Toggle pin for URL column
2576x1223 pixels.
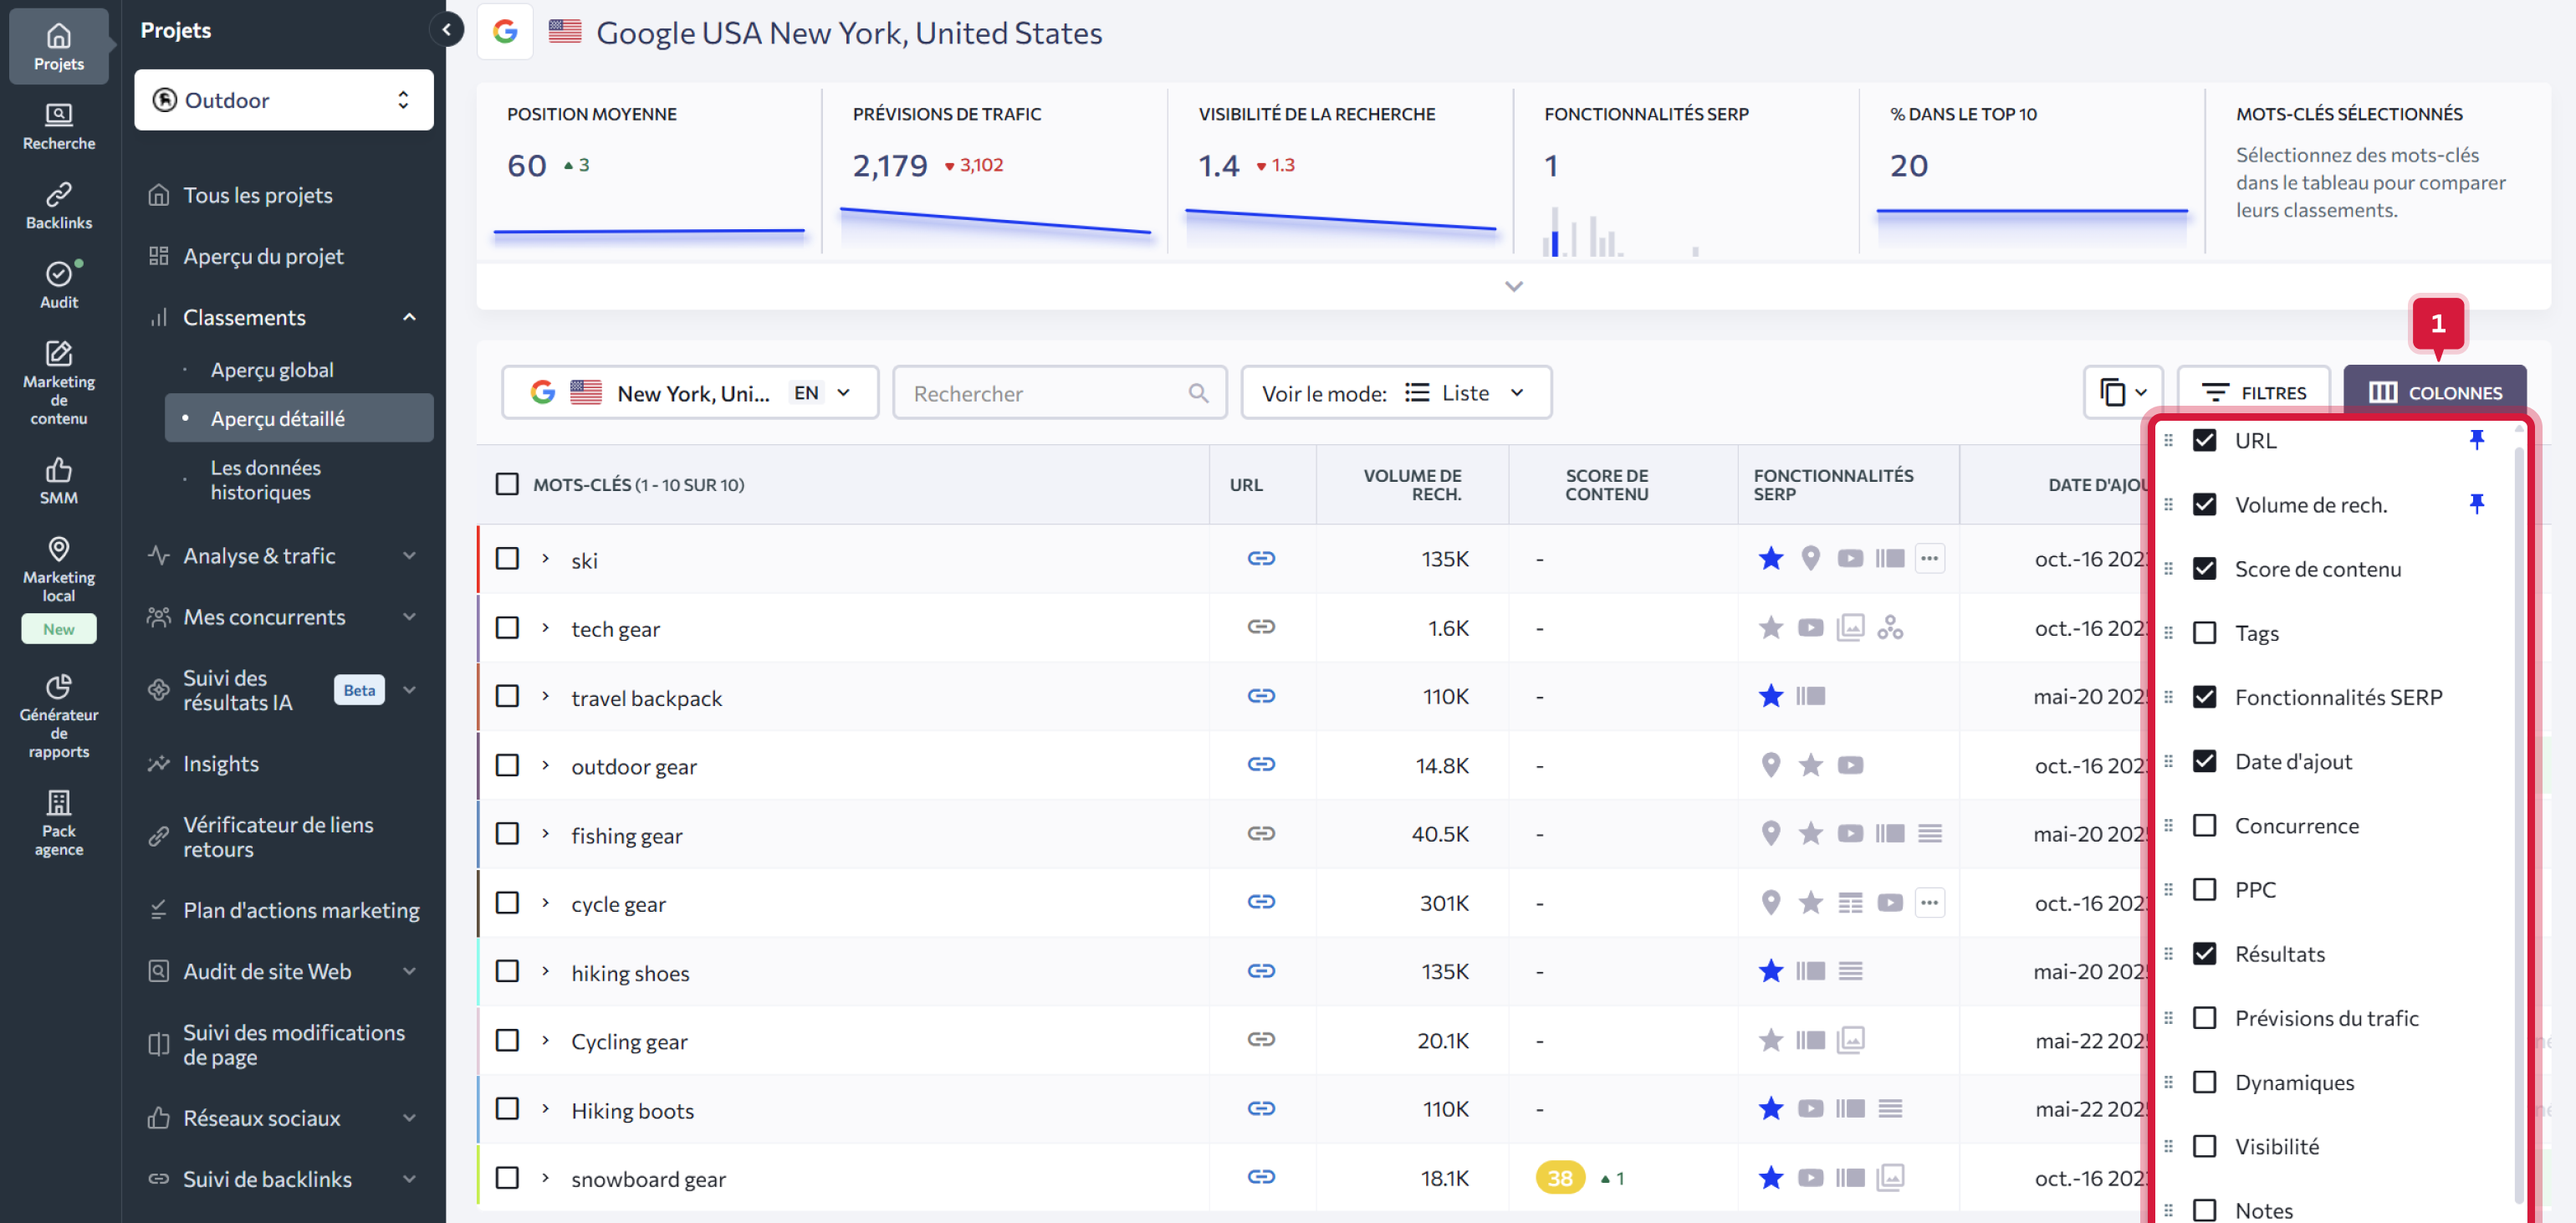[x=2476, y=440]
